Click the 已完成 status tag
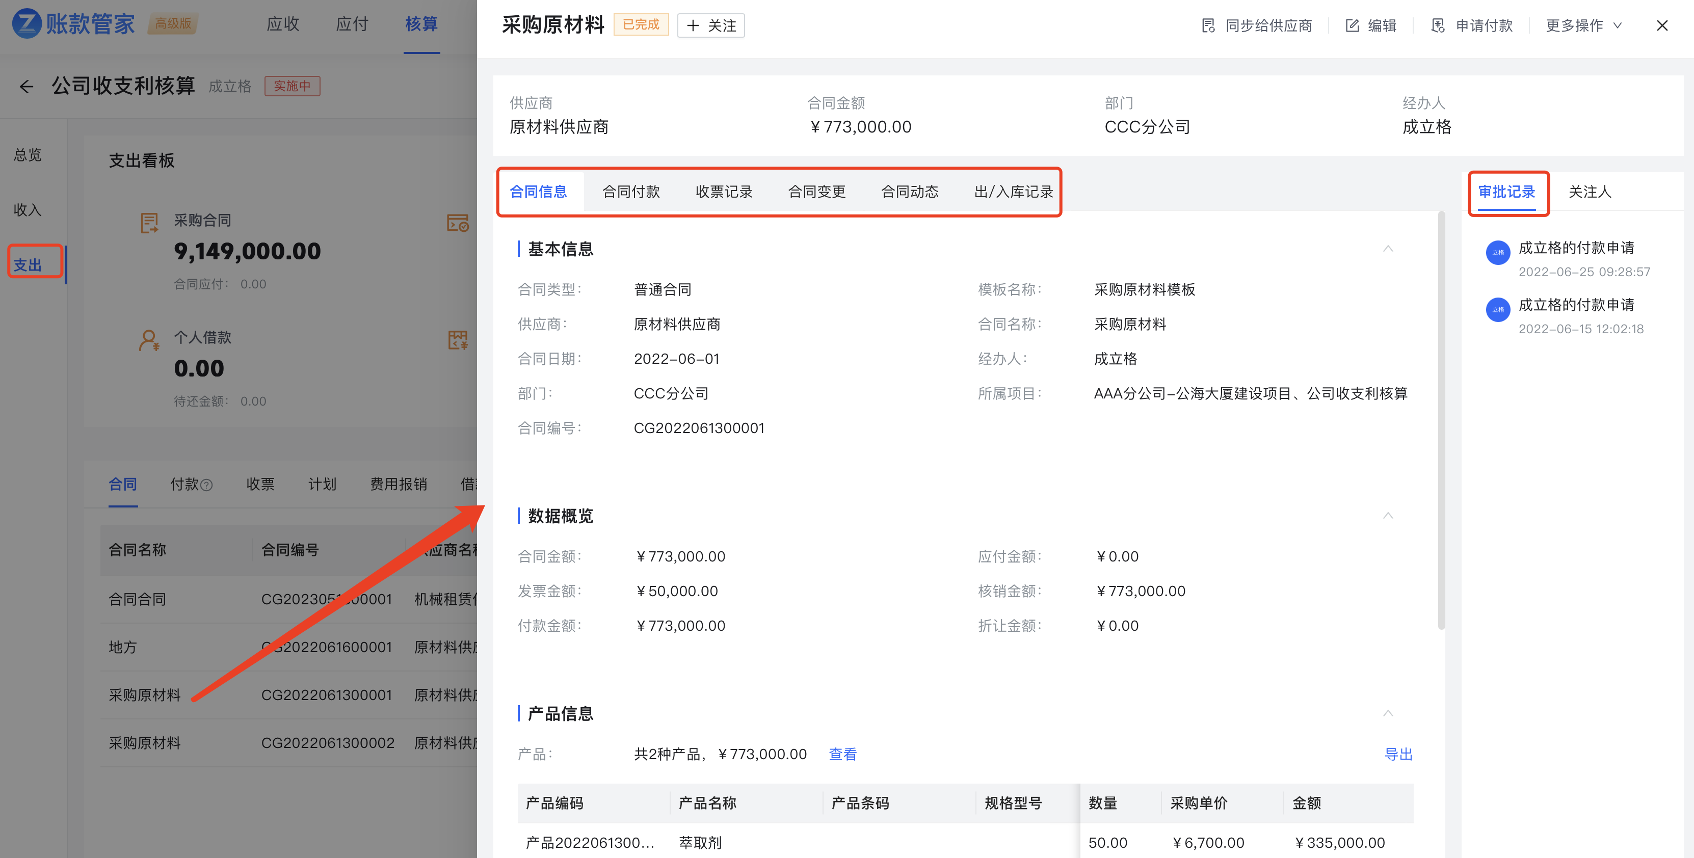Screen dimensions: 1694x858 point(641,25)
